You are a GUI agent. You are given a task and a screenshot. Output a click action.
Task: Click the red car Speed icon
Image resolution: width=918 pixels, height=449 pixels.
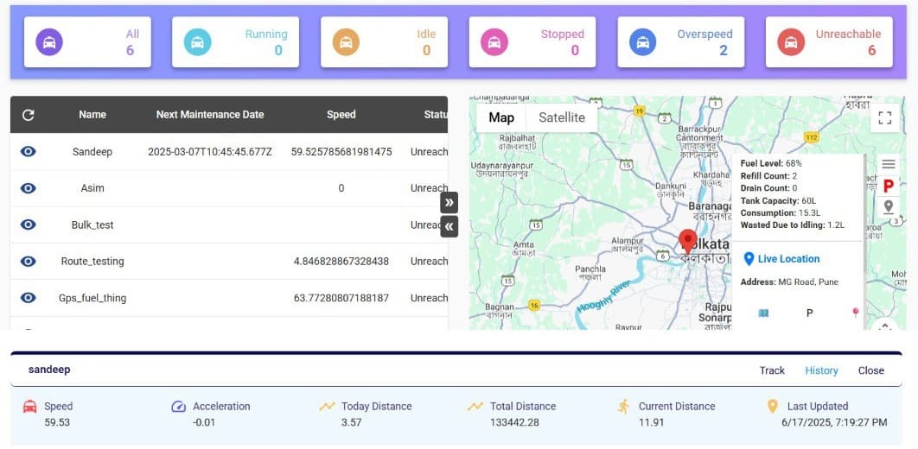click(29, 407)
